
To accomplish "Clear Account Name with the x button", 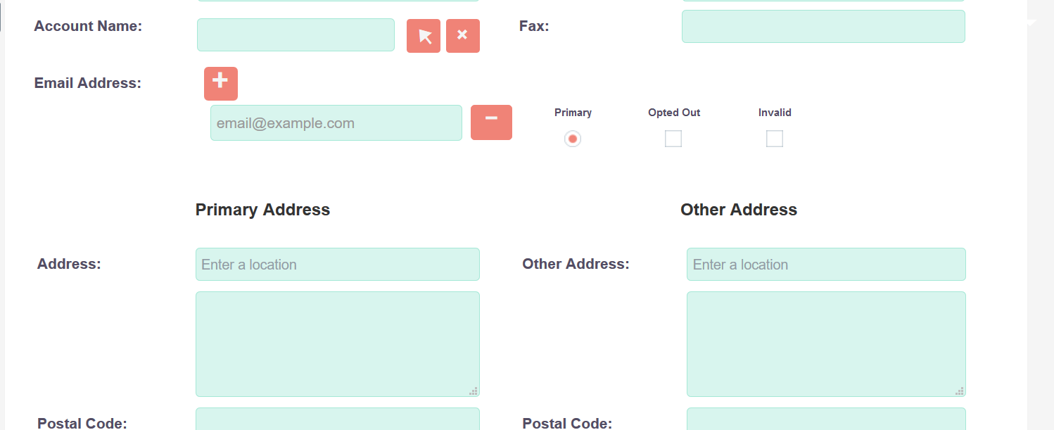I will click(x=463, y=36).
